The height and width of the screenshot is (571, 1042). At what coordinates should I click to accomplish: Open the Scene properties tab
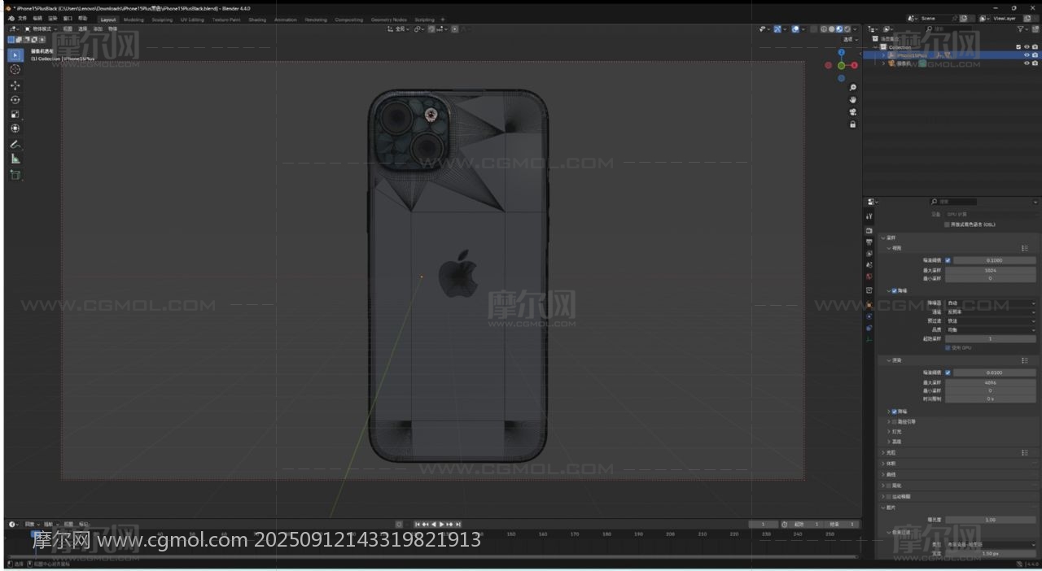(x=869, y=265)
